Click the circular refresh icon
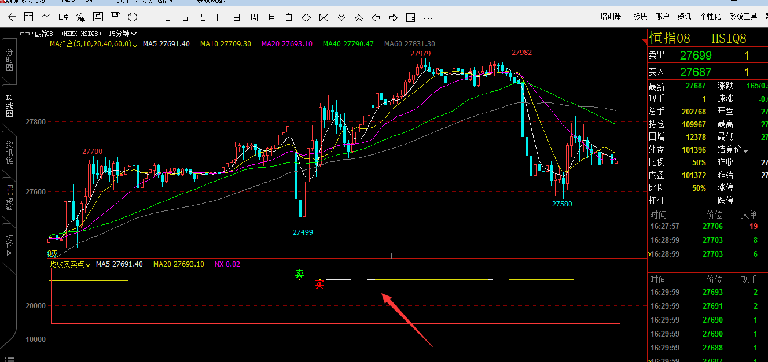 click(132, 17)
